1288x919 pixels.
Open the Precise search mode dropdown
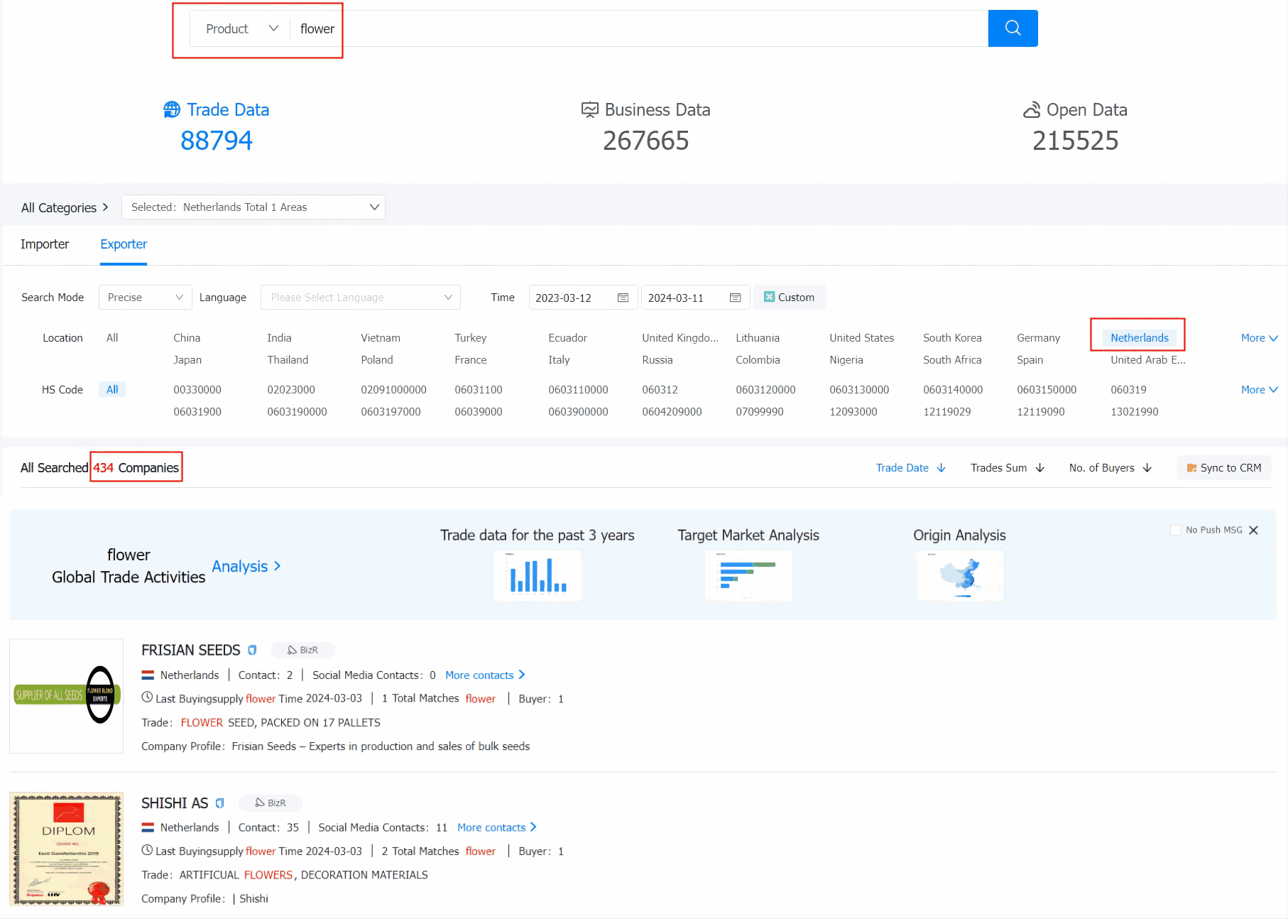tap(145, 298)
